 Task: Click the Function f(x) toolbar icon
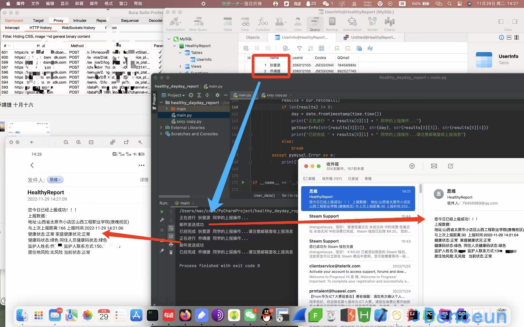(x=263, y=24)
